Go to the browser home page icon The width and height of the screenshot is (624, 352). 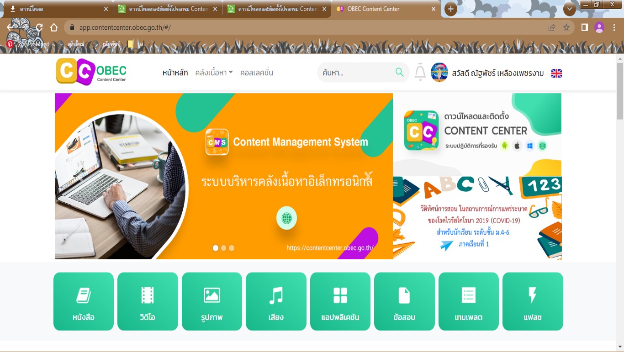(54, 27)
